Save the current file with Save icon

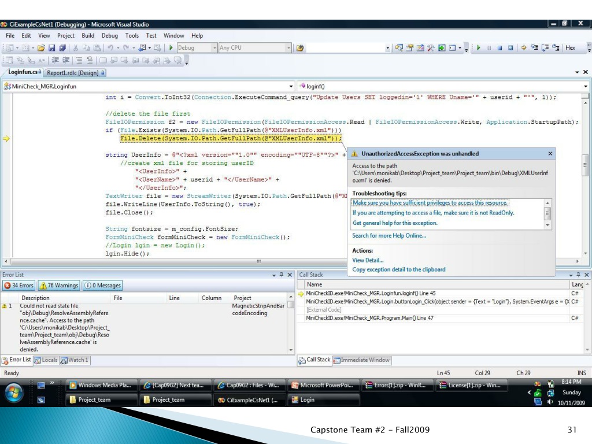(52, 48)
